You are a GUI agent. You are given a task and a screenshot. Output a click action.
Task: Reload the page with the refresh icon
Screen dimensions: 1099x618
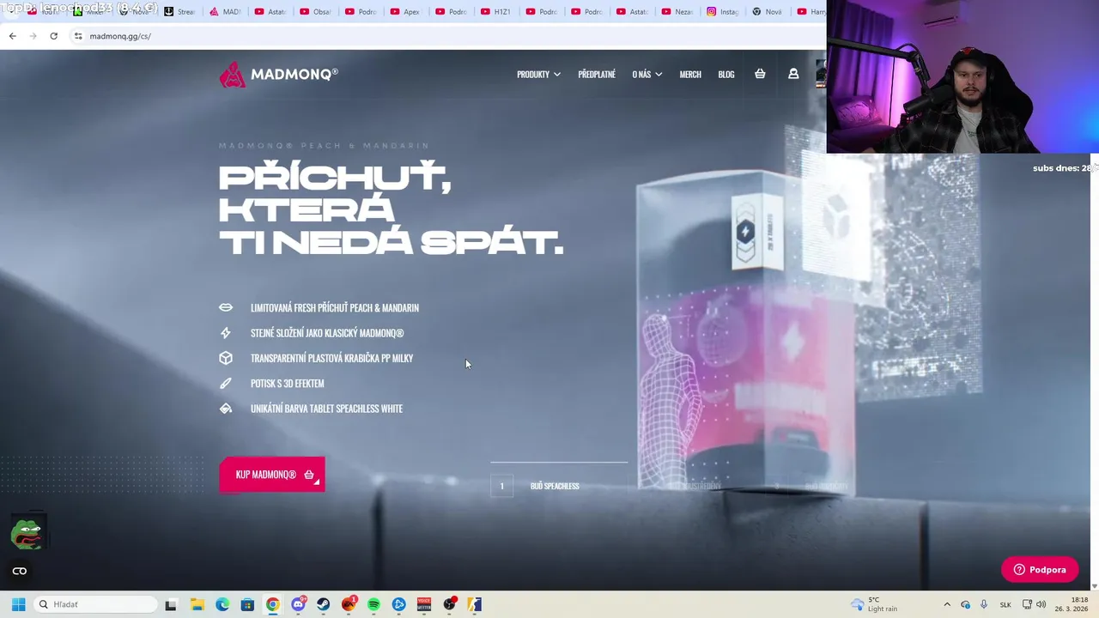point(53,36)
